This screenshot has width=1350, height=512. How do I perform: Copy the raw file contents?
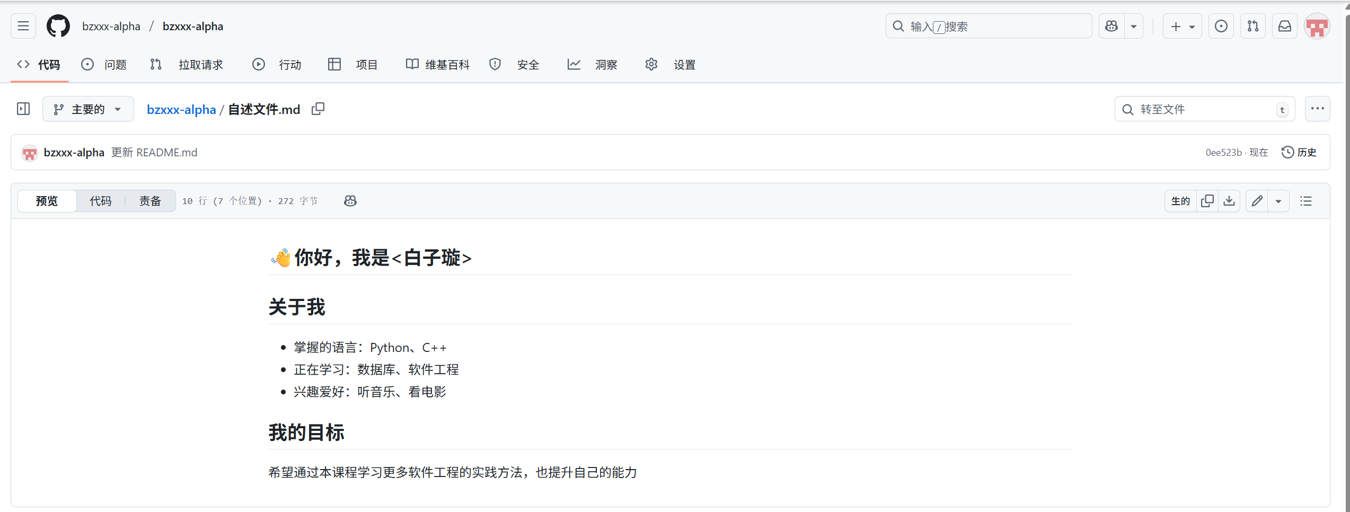[x=1207, y=201]
